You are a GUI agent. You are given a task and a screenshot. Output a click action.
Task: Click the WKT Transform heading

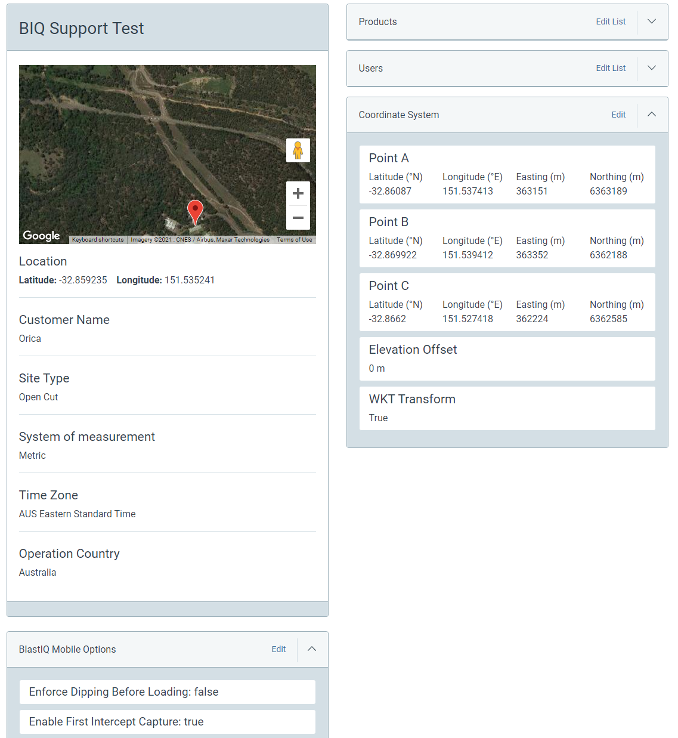point(412,399)
